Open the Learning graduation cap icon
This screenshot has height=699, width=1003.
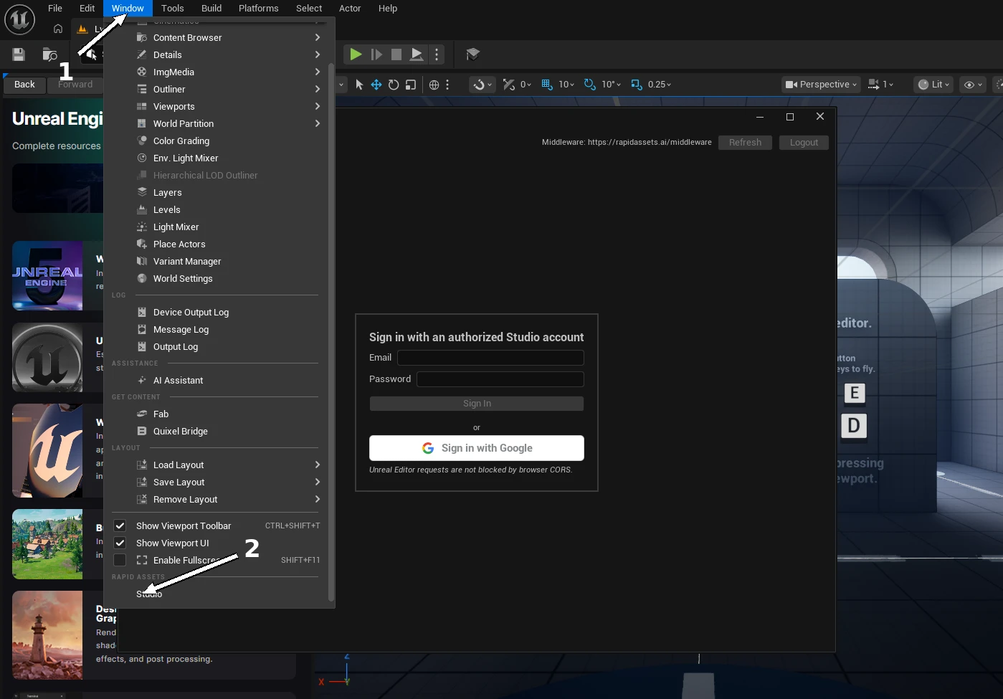(472, 54)
